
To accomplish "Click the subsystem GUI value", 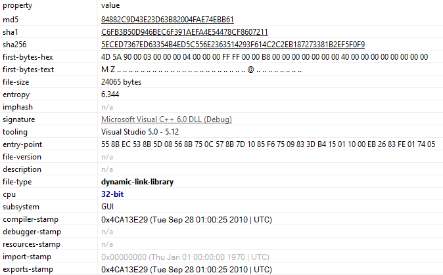I will 108,207.
